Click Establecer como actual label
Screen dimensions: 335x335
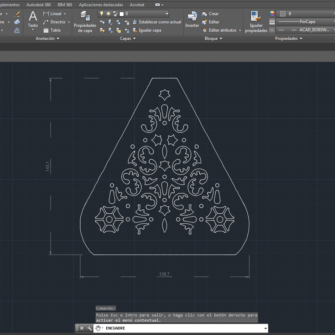point(160,22)
